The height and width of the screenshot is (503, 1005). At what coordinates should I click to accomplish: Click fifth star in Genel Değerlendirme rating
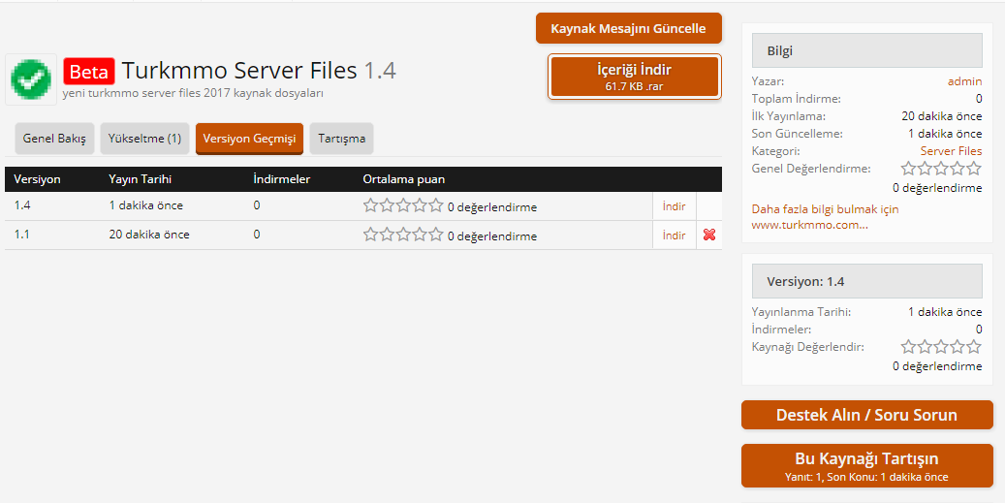pyautogui.click(x=974, y=169)
